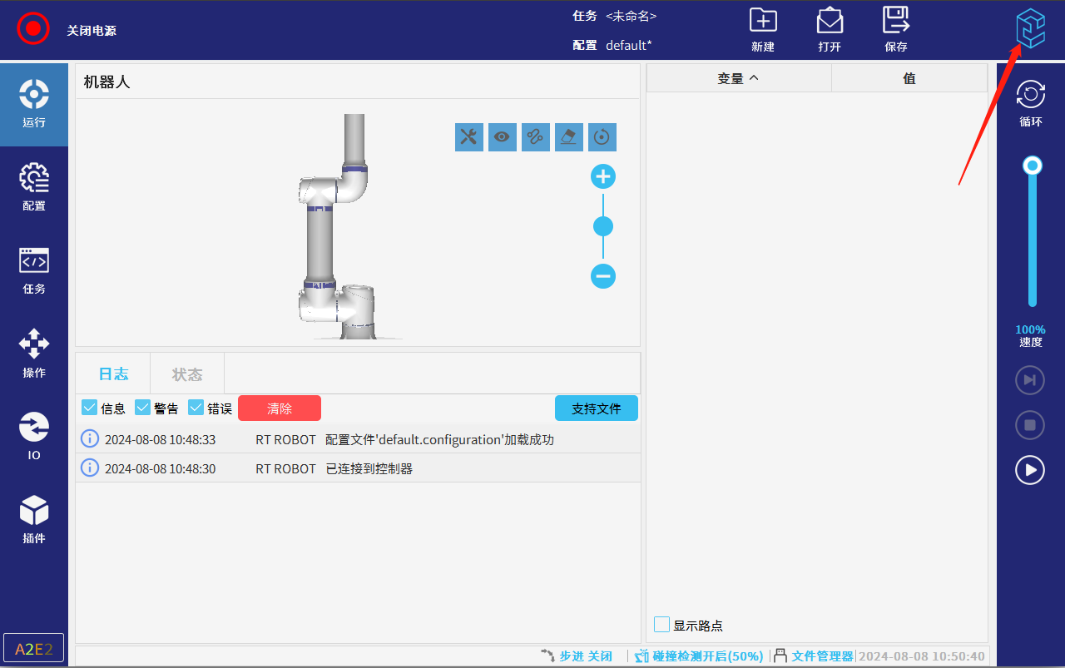Open the IO panel in sidebar
The width and height of the screenshot is (1065, 668).
click(34, 436)
